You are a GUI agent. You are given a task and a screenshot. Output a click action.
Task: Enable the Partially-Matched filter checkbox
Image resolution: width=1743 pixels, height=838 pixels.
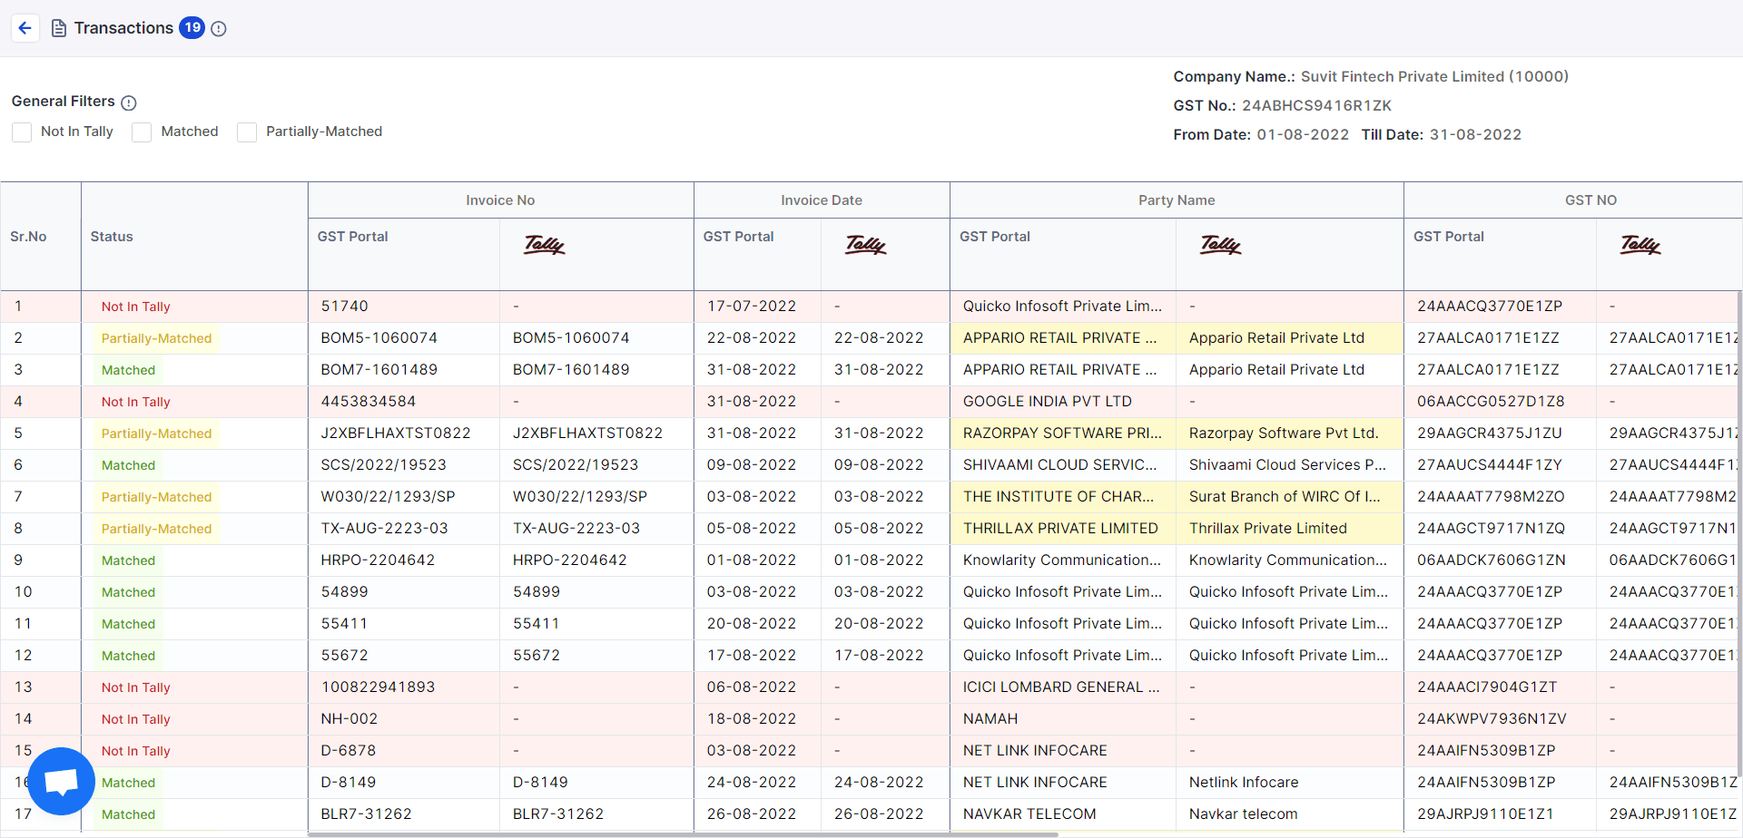[x=247, y=132]
